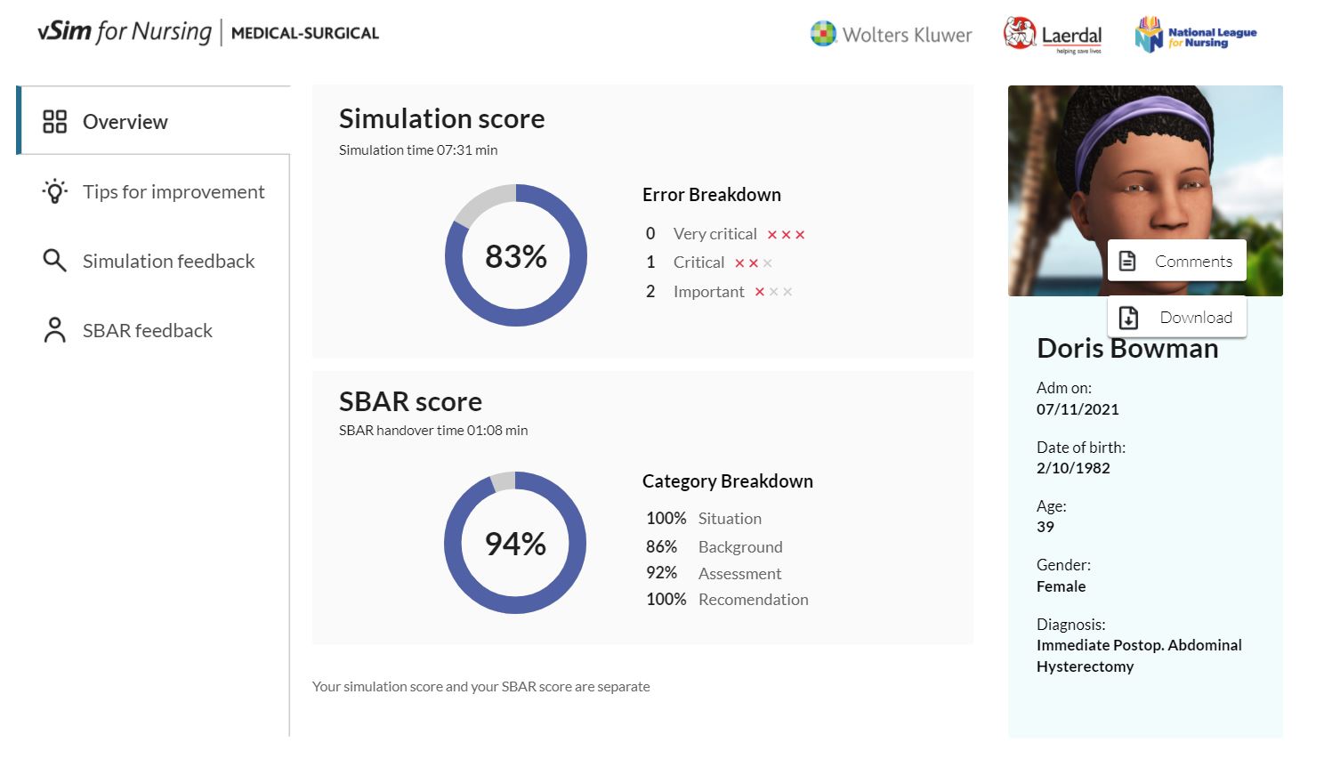
Task: Click the Background 86% category
Action: tap(714, 546)
